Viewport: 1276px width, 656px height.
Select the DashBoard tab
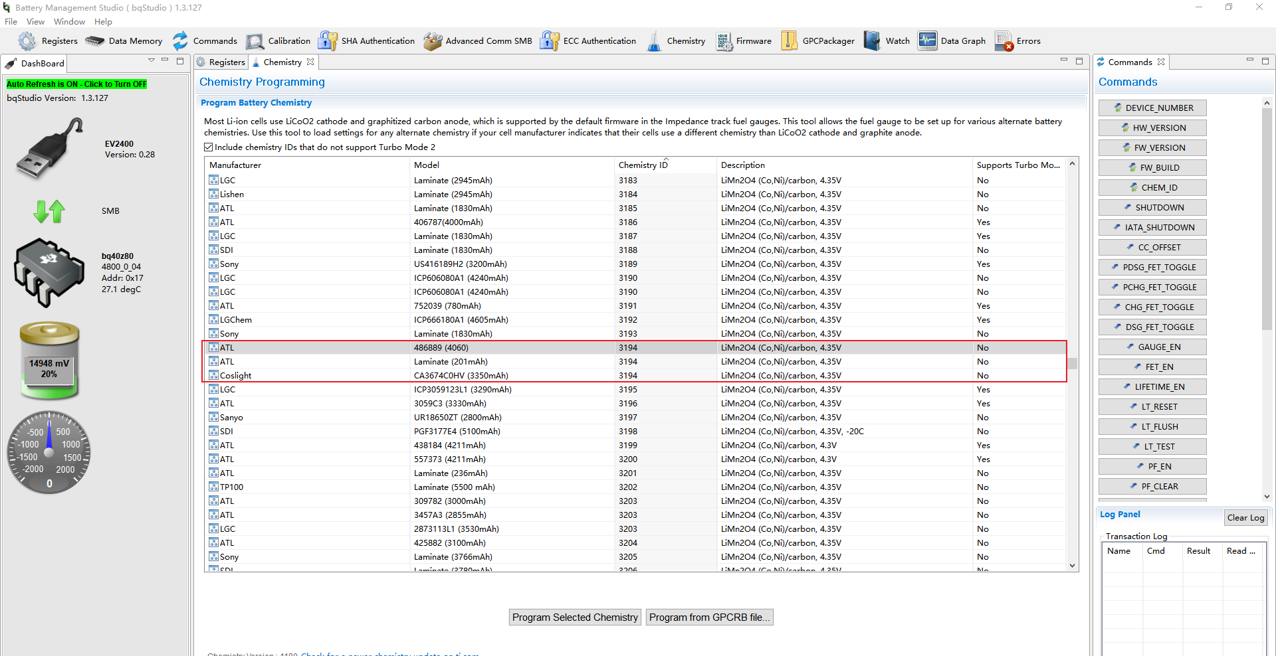click(x=35, y=63)
